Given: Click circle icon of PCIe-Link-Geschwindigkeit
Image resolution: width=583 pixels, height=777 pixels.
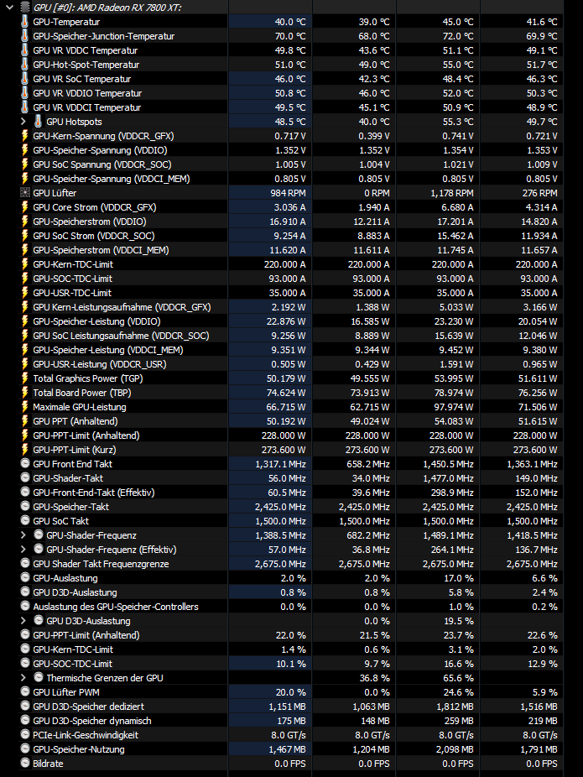Looking at the screenshot, I should pyautogui.click(x=25, y=735).
